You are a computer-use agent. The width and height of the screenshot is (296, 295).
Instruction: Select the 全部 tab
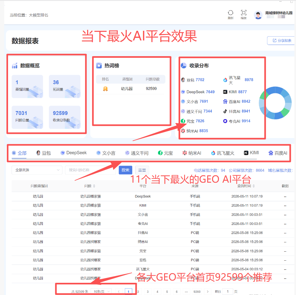(x=19, y=153)
